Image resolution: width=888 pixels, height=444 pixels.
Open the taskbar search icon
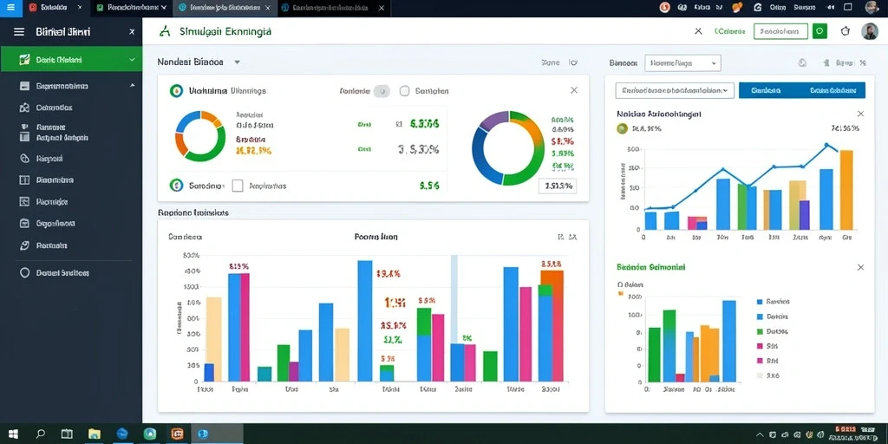40,434
